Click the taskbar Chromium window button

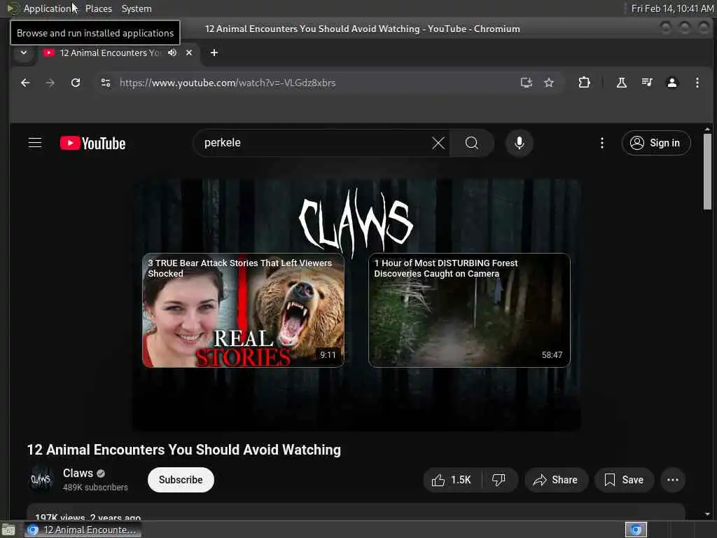(x=83, y=530)
